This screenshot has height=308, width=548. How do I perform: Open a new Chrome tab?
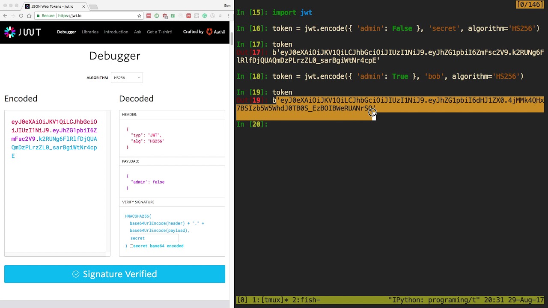(93, 6)
